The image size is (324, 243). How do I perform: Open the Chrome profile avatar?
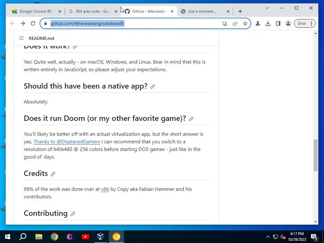click(288, 23)
